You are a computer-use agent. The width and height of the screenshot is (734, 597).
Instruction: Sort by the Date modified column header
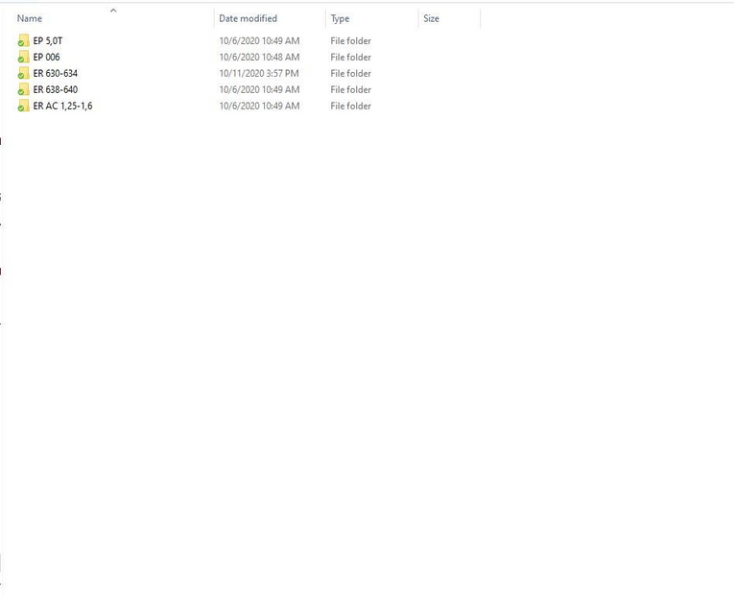(x=248, y=19)
